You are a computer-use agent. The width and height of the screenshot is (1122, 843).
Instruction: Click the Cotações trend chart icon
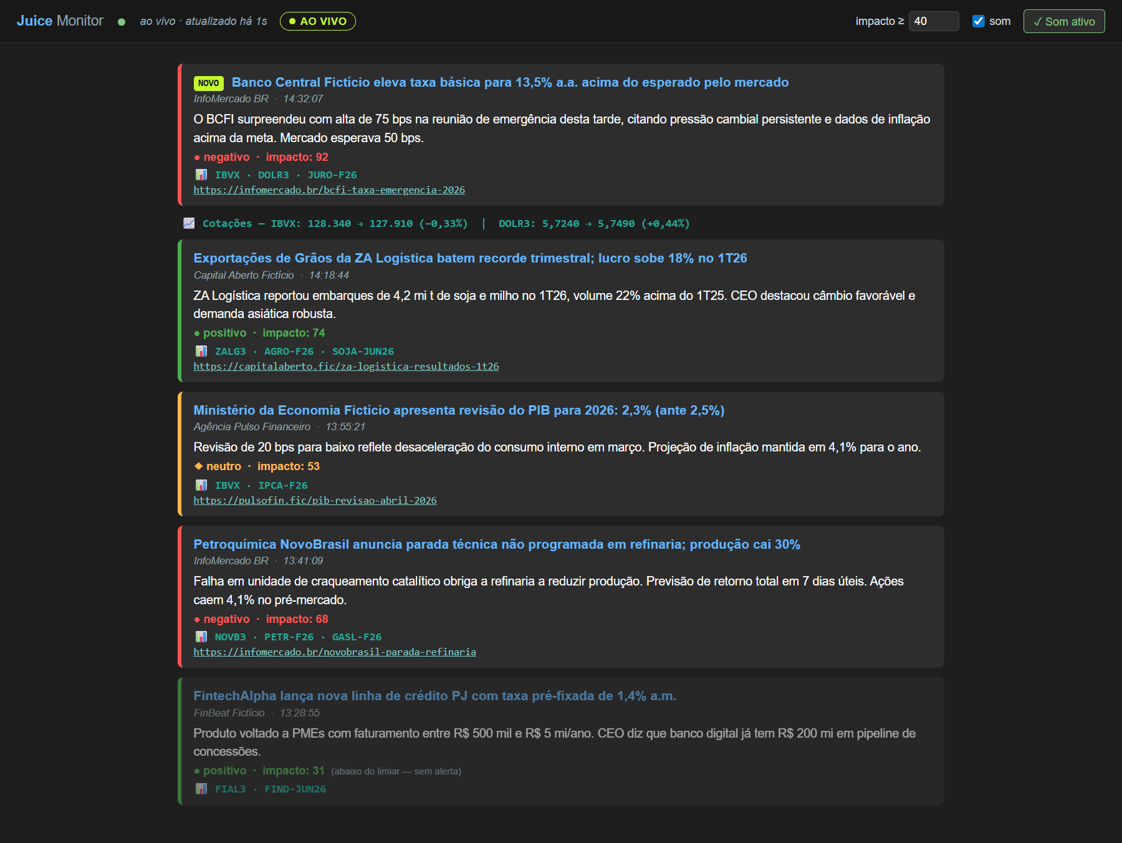(x=189, y=223)
